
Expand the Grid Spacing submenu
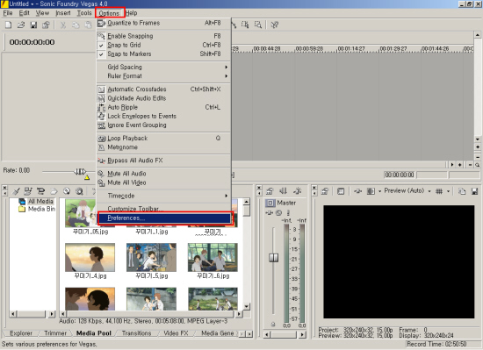pos(163,67)
